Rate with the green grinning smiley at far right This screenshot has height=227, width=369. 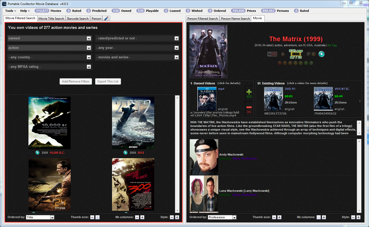pos(311,63)
